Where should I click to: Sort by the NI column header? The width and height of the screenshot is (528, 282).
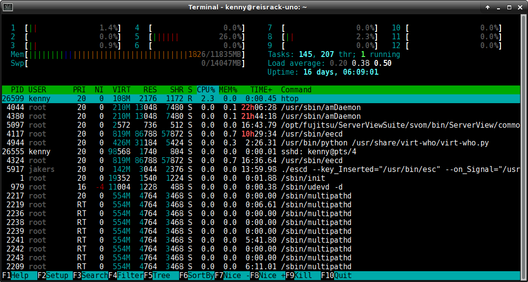[x=99, y=90]
